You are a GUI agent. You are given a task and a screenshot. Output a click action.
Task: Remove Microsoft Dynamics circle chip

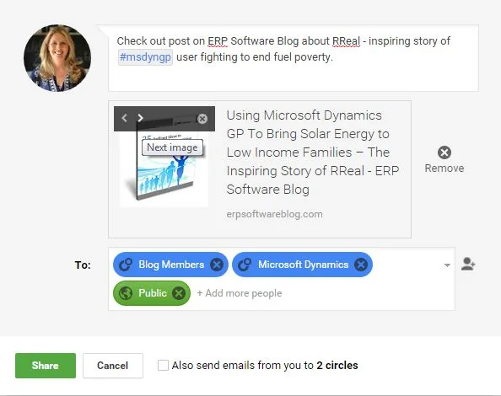click(x=361, y=265)
